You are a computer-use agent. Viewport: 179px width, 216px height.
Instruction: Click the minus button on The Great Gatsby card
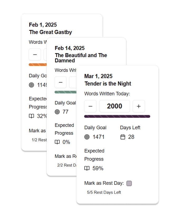point(35,54)
